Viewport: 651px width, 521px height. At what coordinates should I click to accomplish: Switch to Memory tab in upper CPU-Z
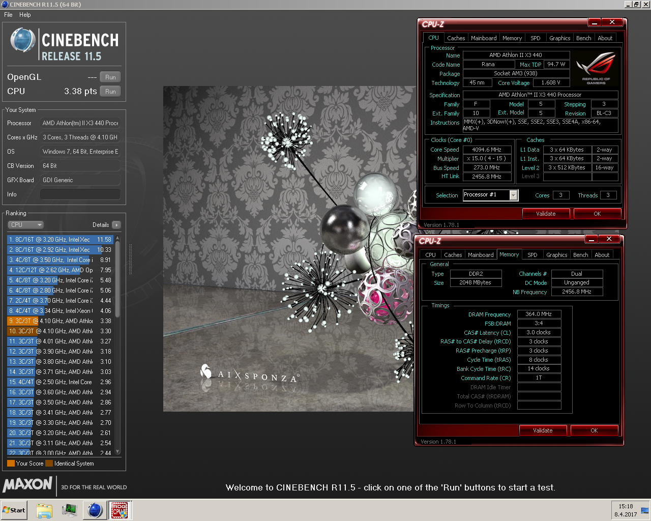pyautogui.click(x=512, y=38)
